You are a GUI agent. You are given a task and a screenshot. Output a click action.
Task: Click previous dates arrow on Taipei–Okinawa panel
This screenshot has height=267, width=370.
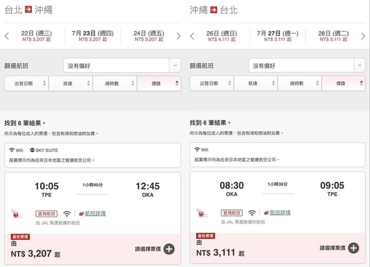point(7,36)
